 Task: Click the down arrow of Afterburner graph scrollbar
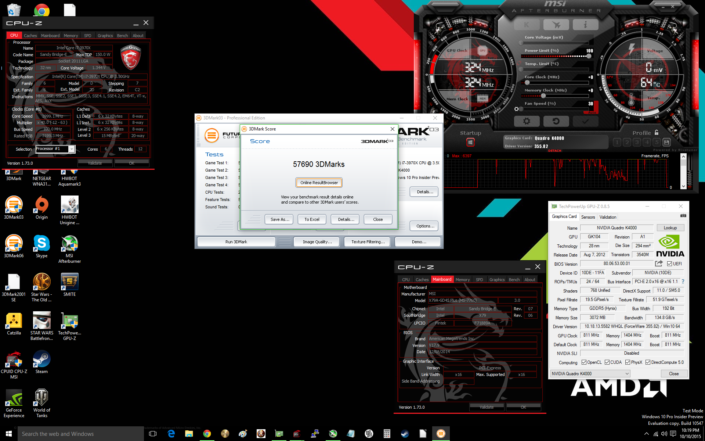tap(683, 186)
